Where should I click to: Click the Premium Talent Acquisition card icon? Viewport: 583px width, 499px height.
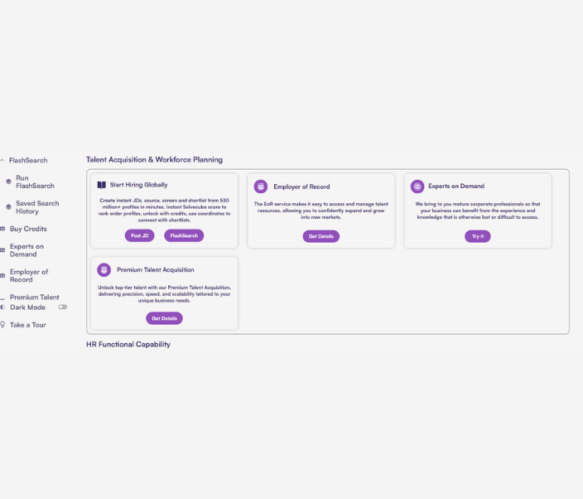pos(104,269)
